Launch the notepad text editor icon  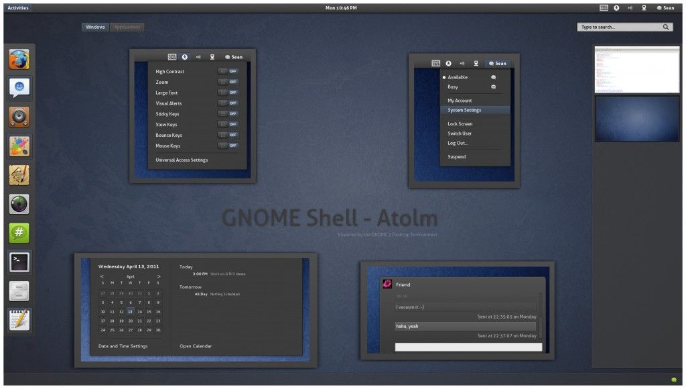click(x=19, y=320)
